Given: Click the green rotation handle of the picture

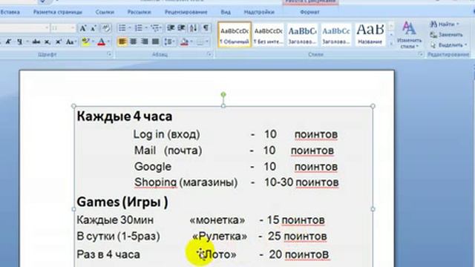Looking at the screenshot, I should click(223, 95).
